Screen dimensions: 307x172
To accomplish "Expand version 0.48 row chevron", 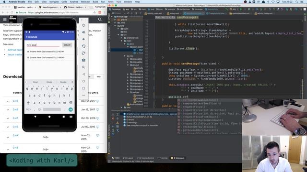I will [8, 109].
